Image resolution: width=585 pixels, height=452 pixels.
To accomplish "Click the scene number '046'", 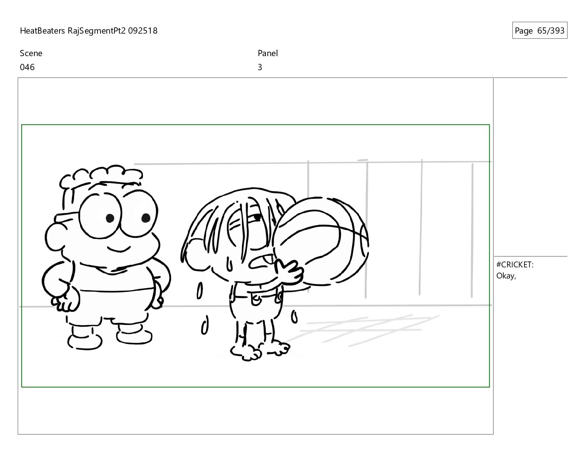I will (x=27, y=67).
